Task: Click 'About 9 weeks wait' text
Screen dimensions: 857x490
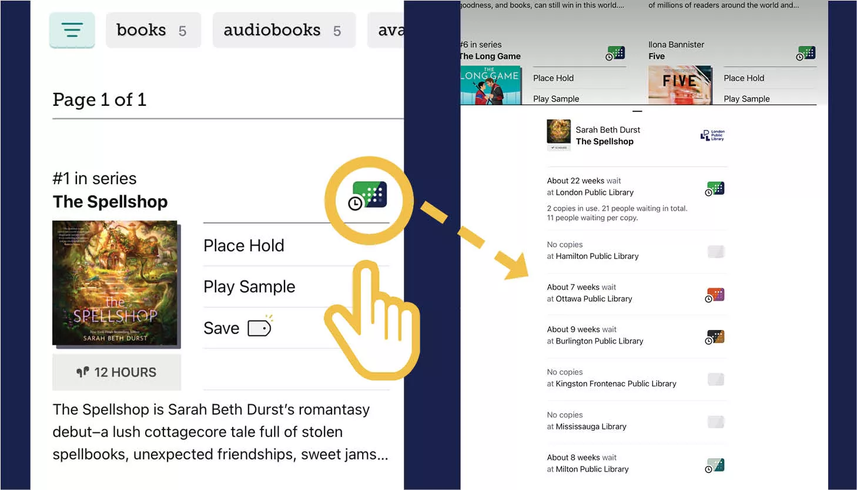Action: point(581,329)
